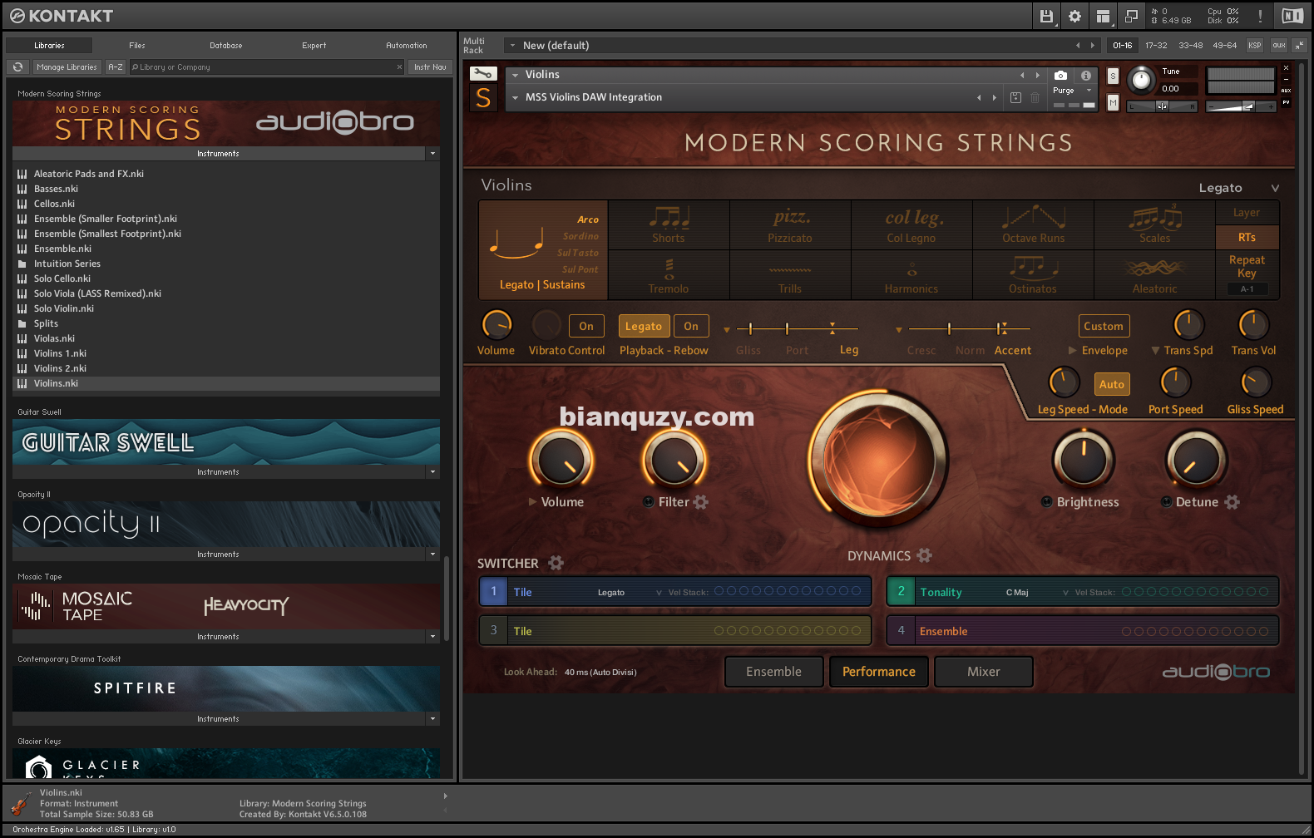Image resolution: width=1314 pixels, height=838 pixels.
Task: Select the Pizzicato articulation
Action: [790, 225]
